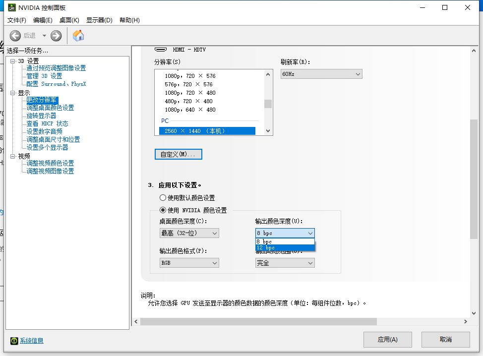This screenshot has height=356, width=483.
Task: Open 通过预览调整图像设置
Action: 56,68
